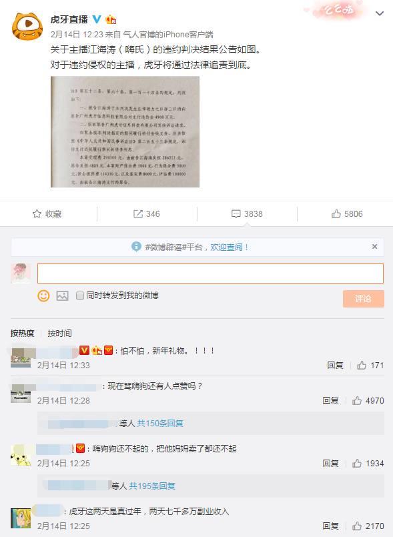Close the Weibo rumor-refuting notice banner
Viewport: 393px width, 537px height.
click(x=374, y=247)
